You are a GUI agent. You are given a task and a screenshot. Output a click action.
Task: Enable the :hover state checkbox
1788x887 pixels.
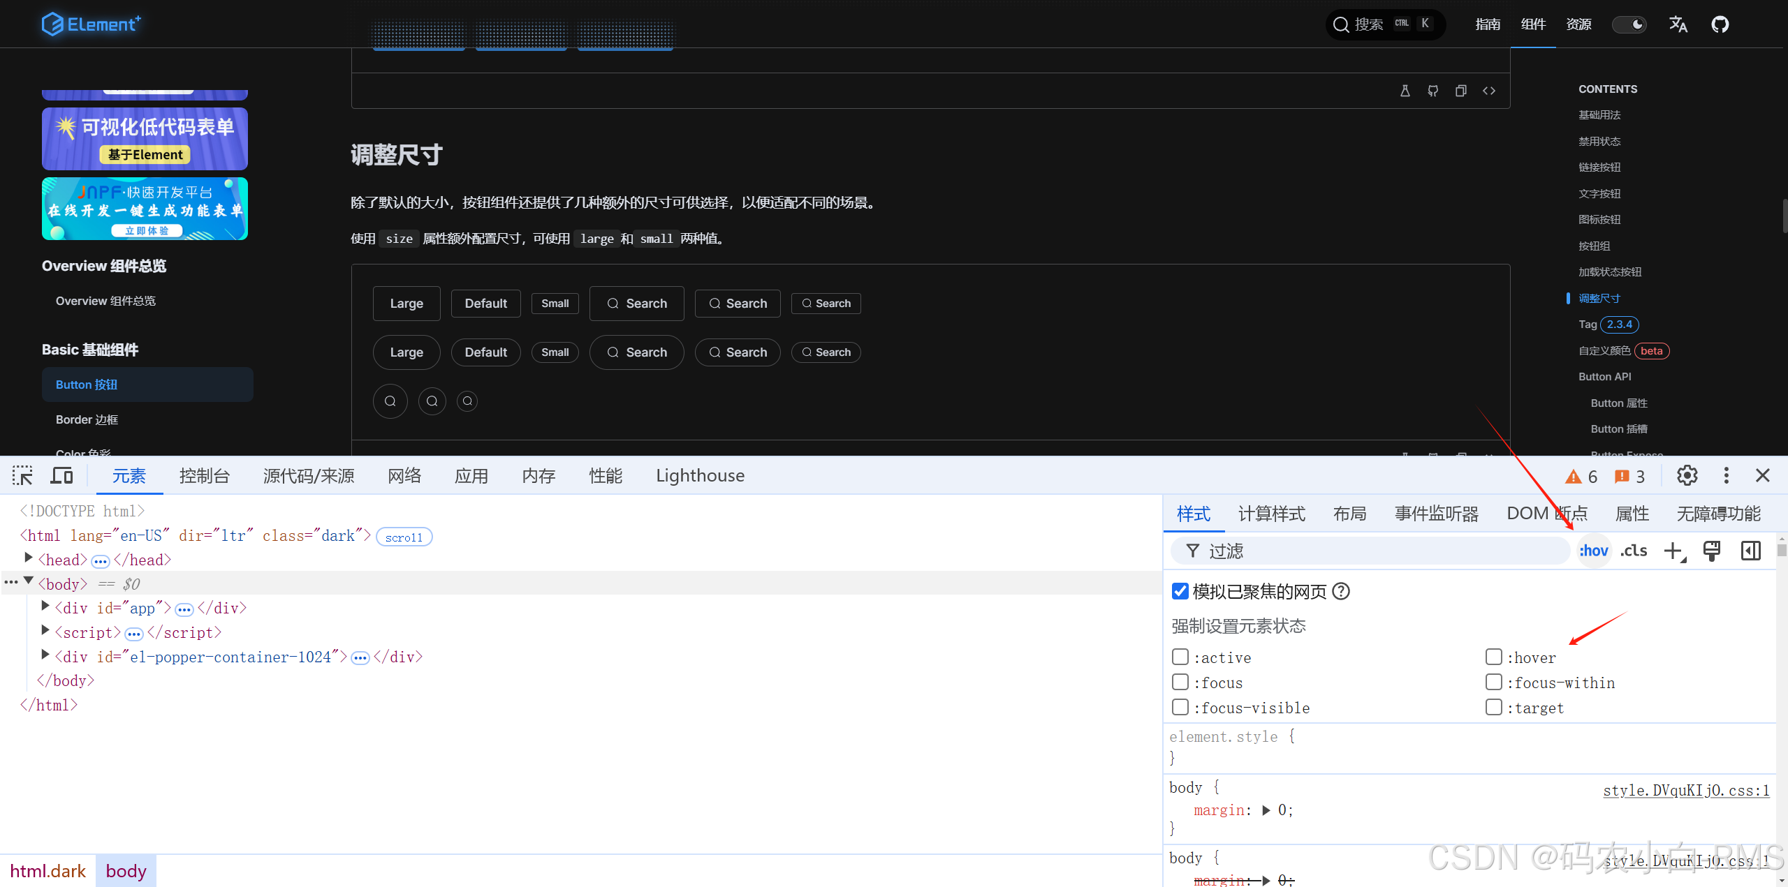point(1494,657)
